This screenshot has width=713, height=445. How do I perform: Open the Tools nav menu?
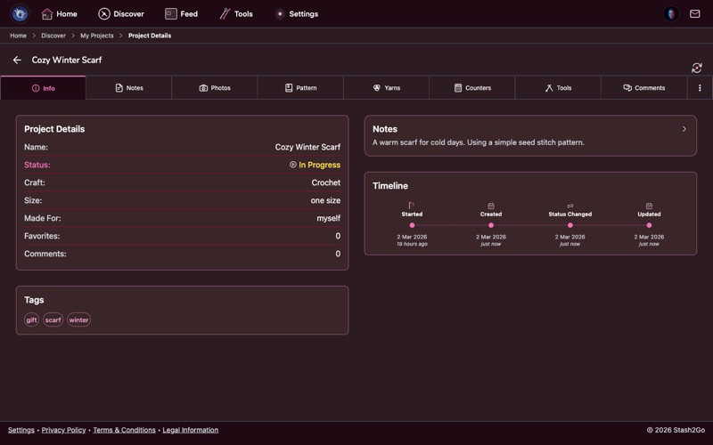click(x=236, y=14)
